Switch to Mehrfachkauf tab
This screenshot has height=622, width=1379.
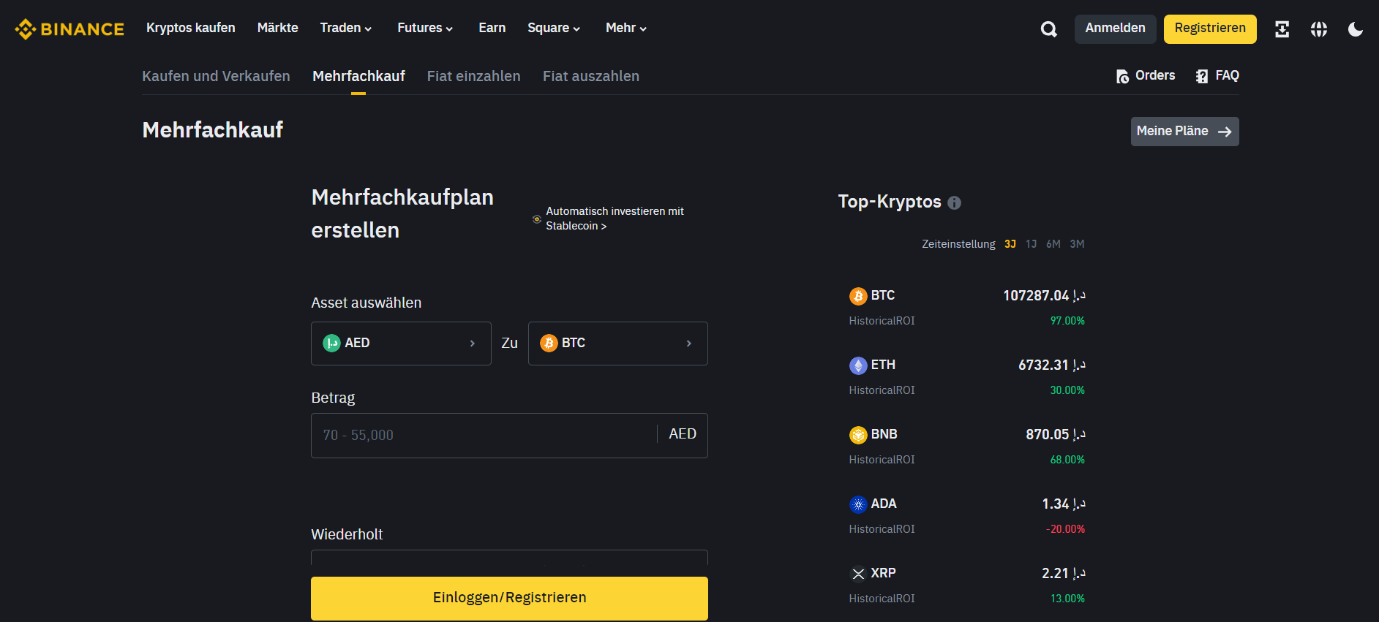tap(358, 76)
